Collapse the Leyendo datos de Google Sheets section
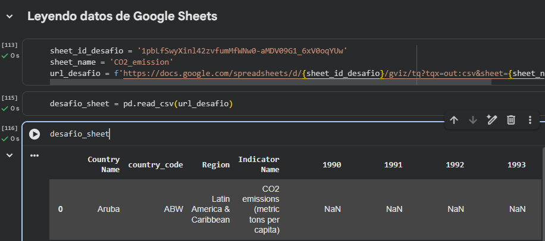The image size is (545, 241). (9, 17)
